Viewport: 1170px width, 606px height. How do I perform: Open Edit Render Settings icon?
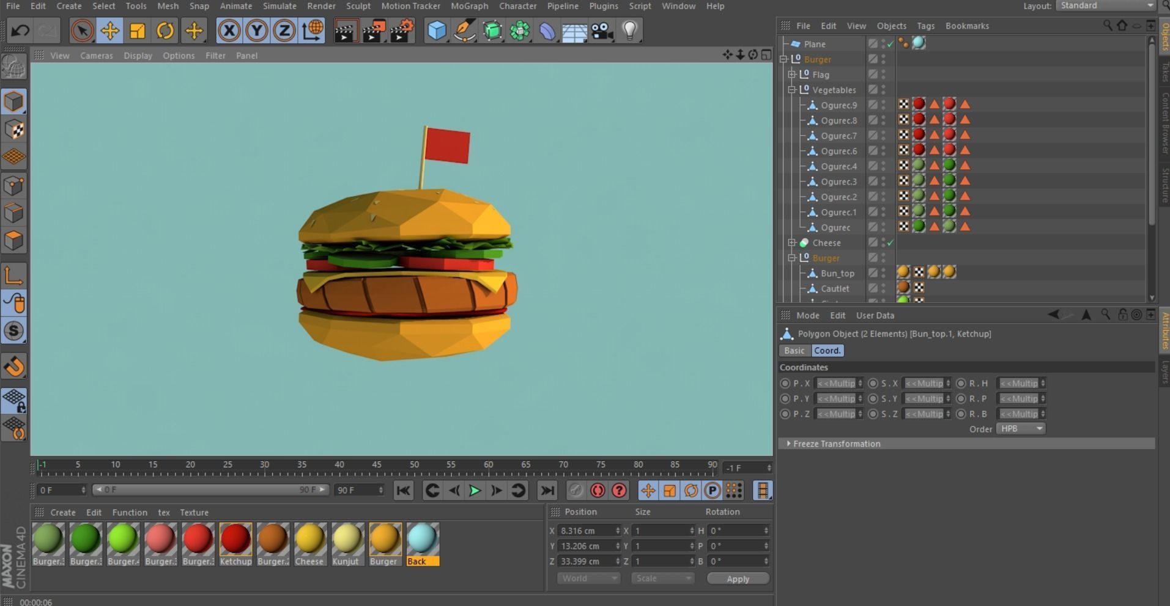pos(402,31)
